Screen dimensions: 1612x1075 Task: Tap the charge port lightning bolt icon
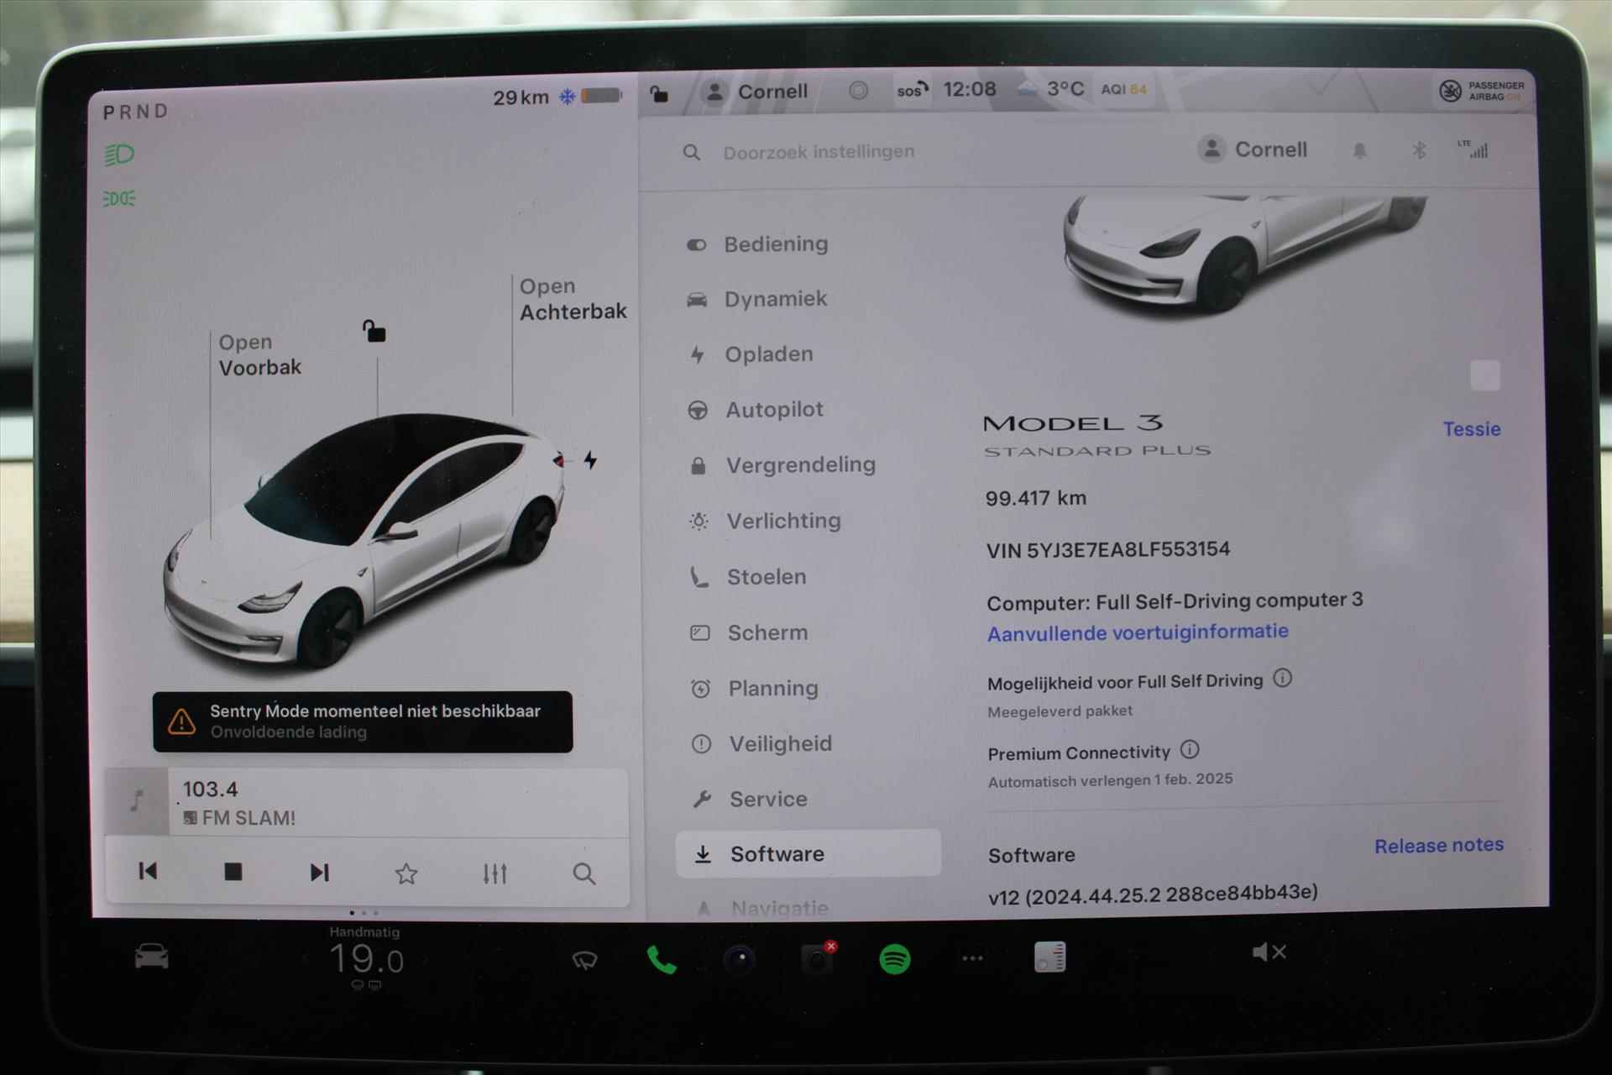[x=590, y=459]
